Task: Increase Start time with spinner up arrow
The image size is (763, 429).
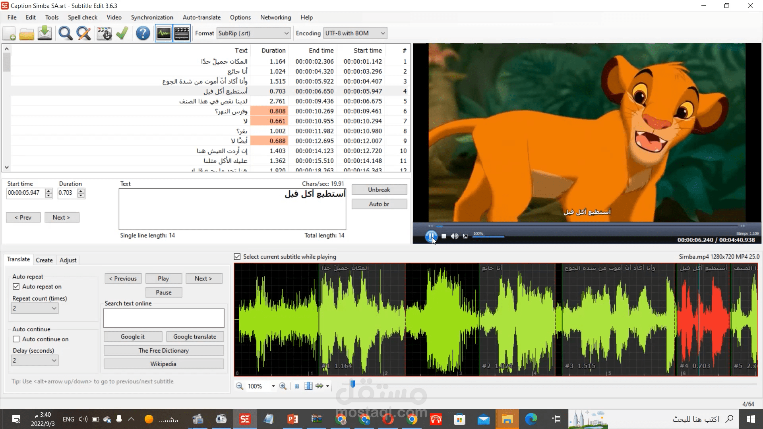Action: coord(49,191)
